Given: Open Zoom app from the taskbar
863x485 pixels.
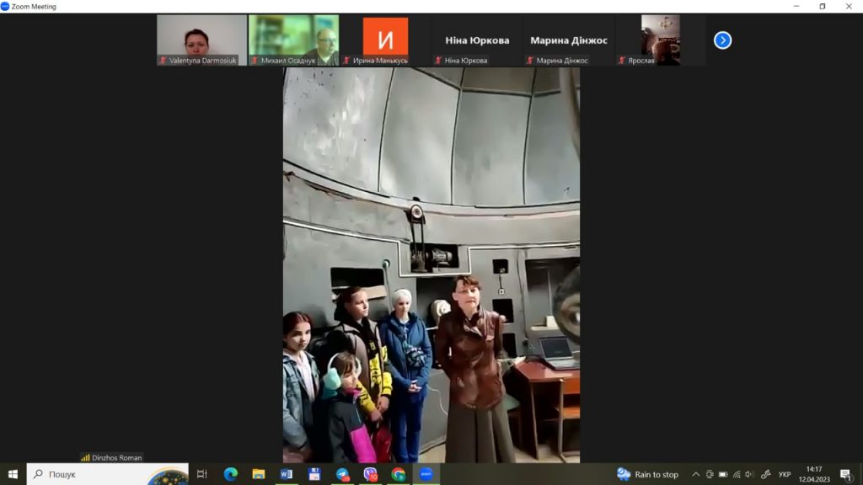Looking at the screenshot, I should tap(426, 474).
